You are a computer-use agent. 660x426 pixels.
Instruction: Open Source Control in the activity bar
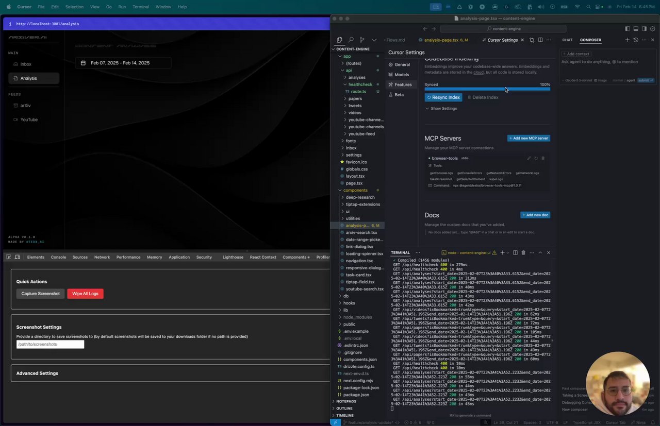click(x=362, y=40)
